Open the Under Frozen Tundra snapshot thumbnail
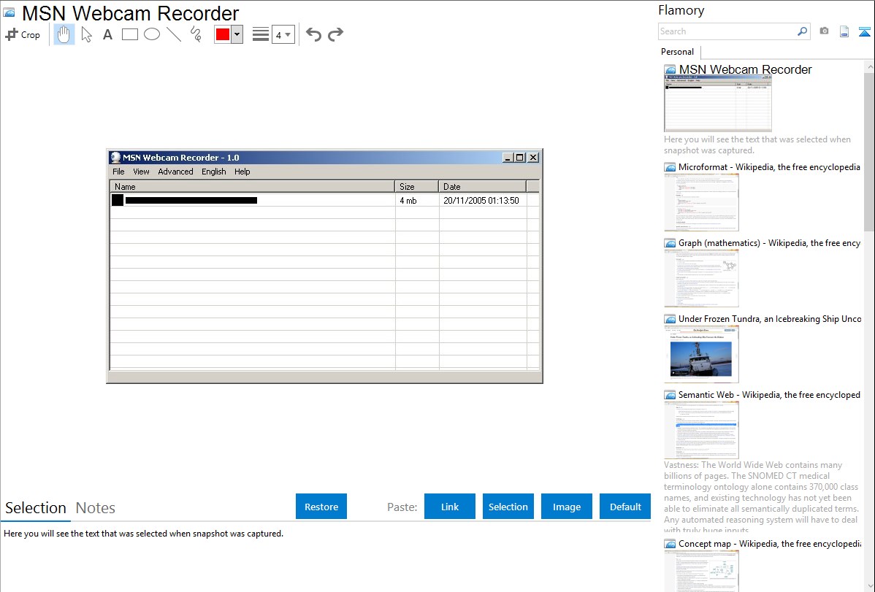Viewport: 875px width, 592px height. pos(701,354)
